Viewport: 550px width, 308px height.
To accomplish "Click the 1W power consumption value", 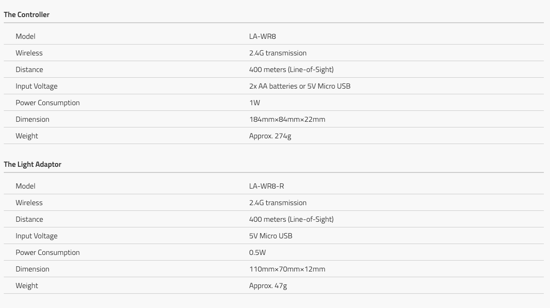I will click(x=255, y=103).
